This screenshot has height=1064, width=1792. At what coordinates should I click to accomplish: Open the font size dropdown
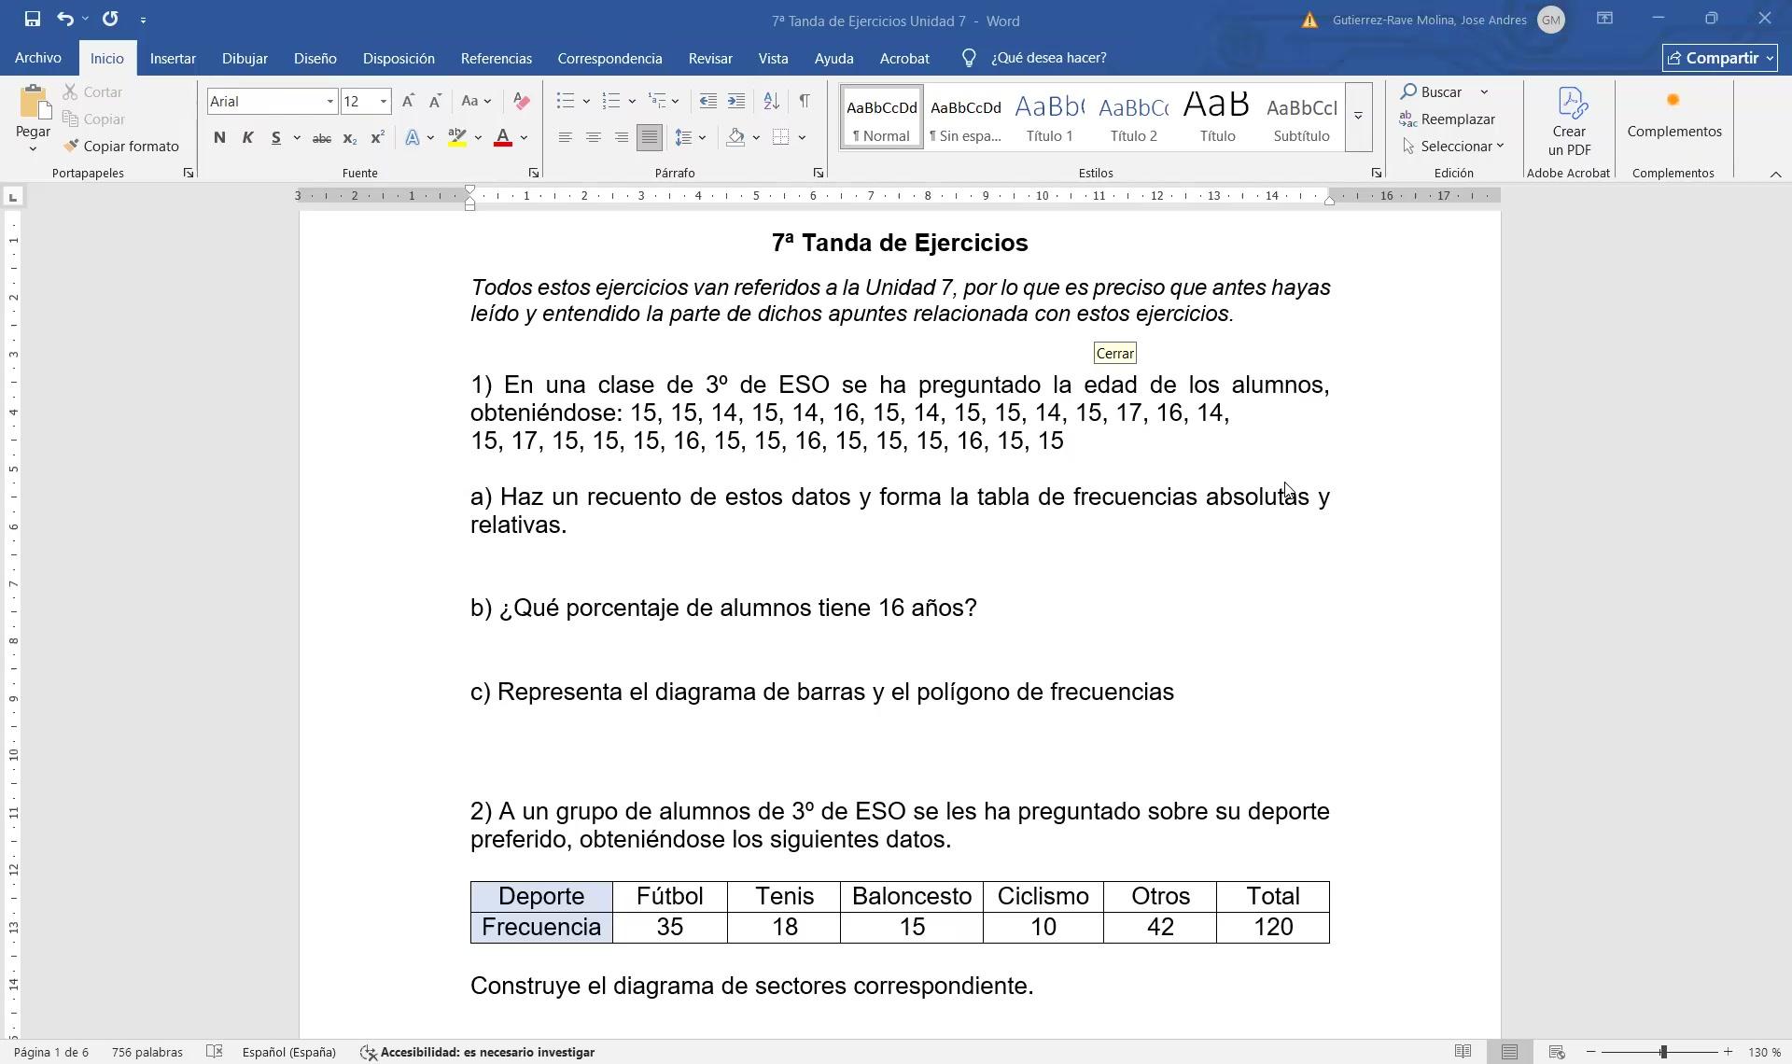click(x=383, y=101)
